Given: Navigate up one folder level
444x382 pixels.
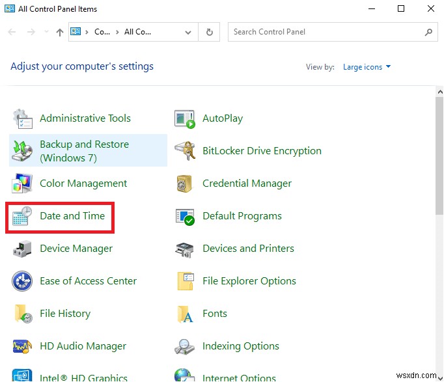Looking at the screenshot, I should pyautogui.click(x=60, y=32).
